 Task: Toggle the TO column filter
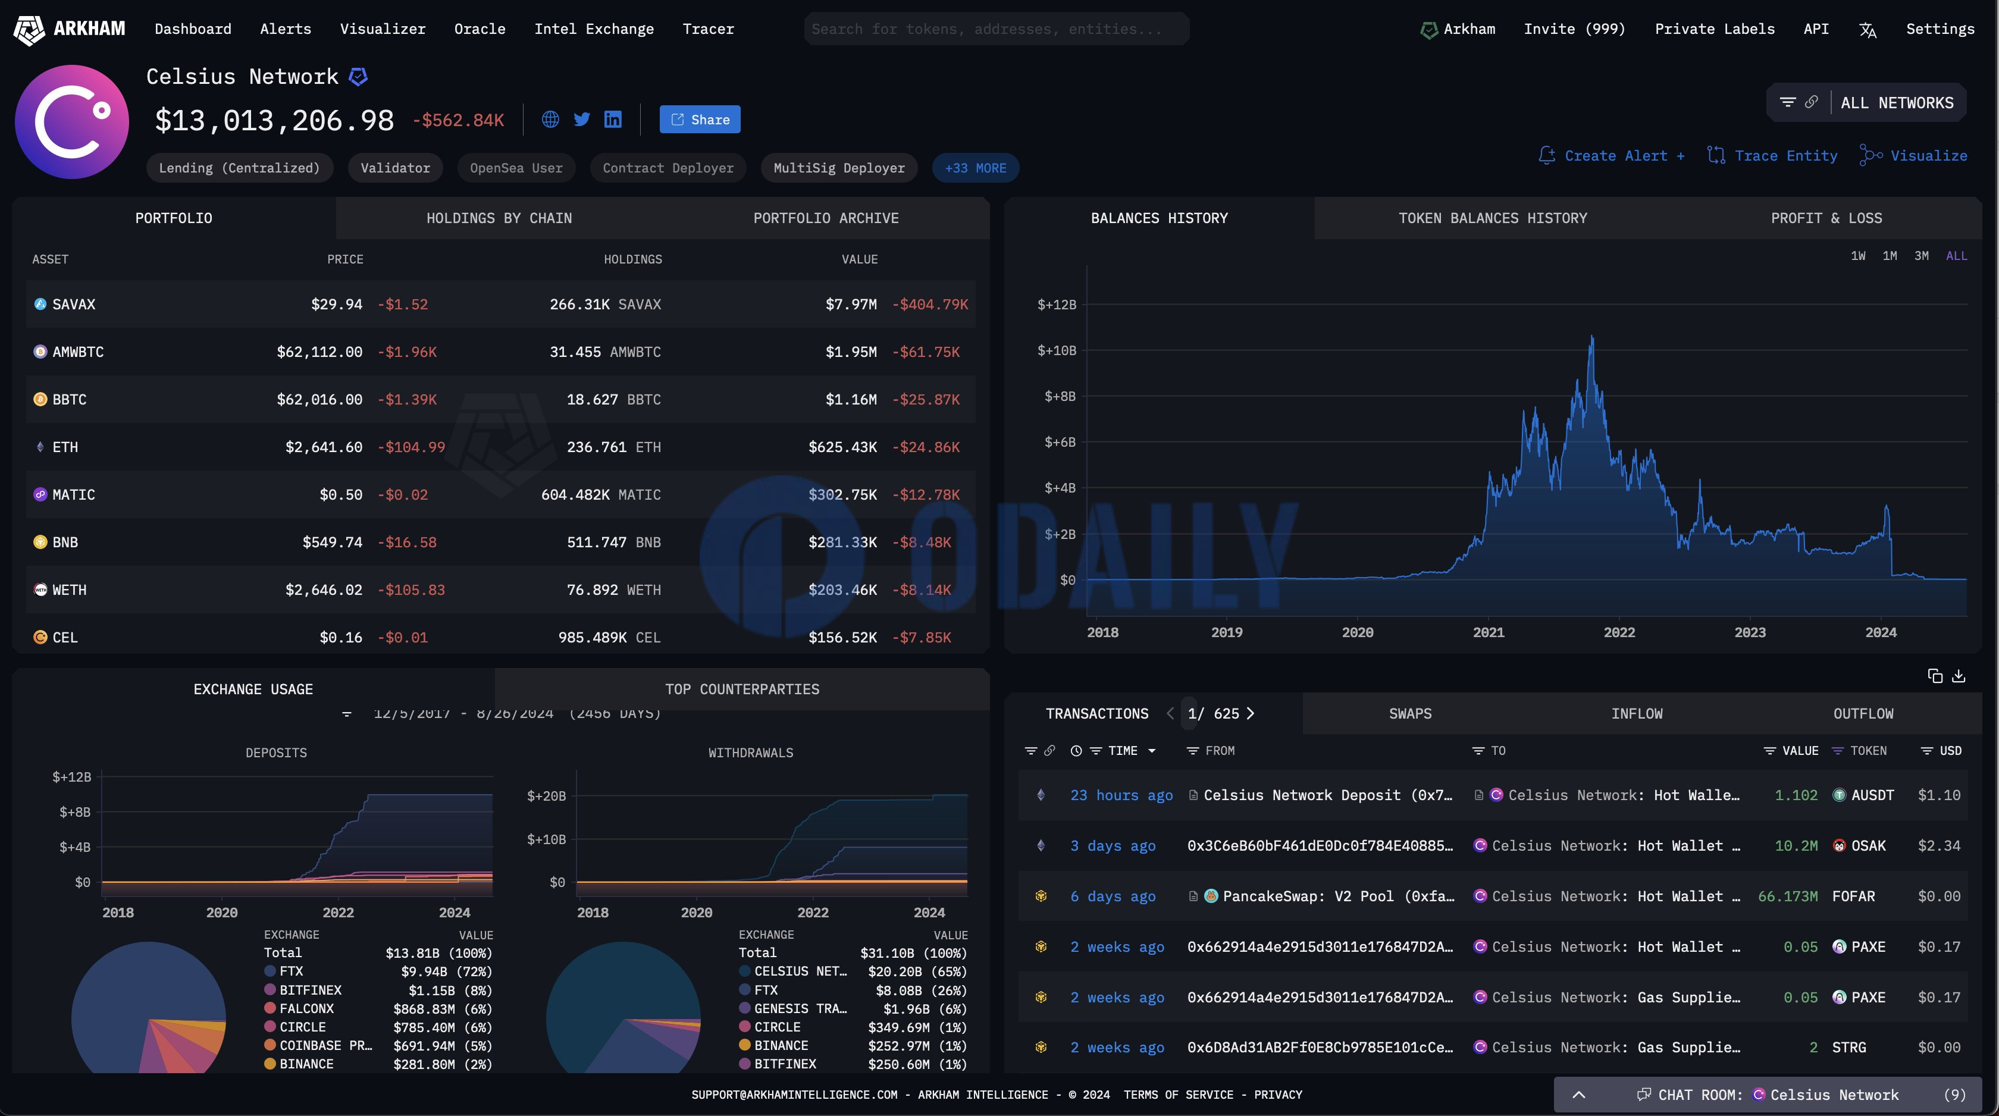[x=1478, y=751]
